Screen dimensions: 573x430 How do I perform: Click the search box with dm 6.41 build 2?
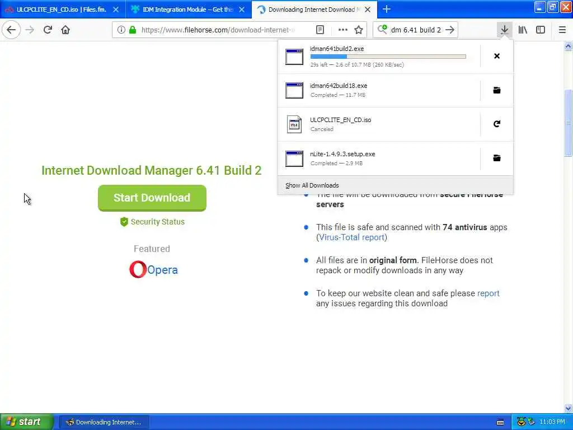416,30
